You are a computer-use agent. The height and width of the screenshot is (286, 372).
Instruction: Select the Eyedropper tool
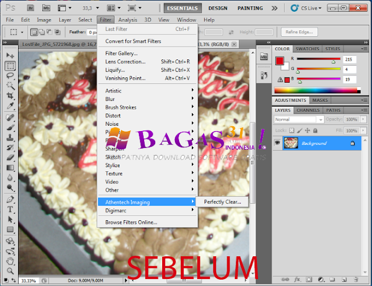[x=10, y=106]
